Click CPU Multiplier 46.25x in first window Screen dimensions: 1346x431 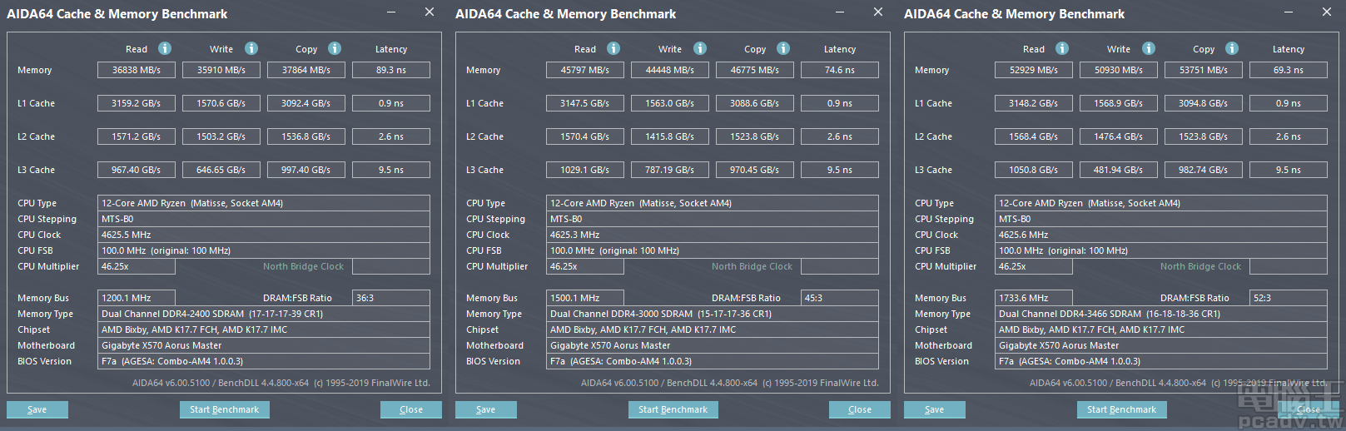137,266
